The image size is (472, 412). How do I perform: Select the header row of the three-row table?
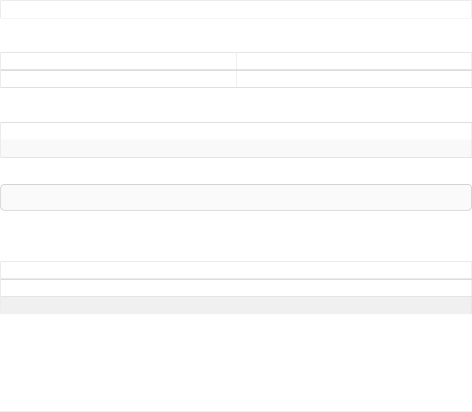pyautogui.click(x=236, y=270)
